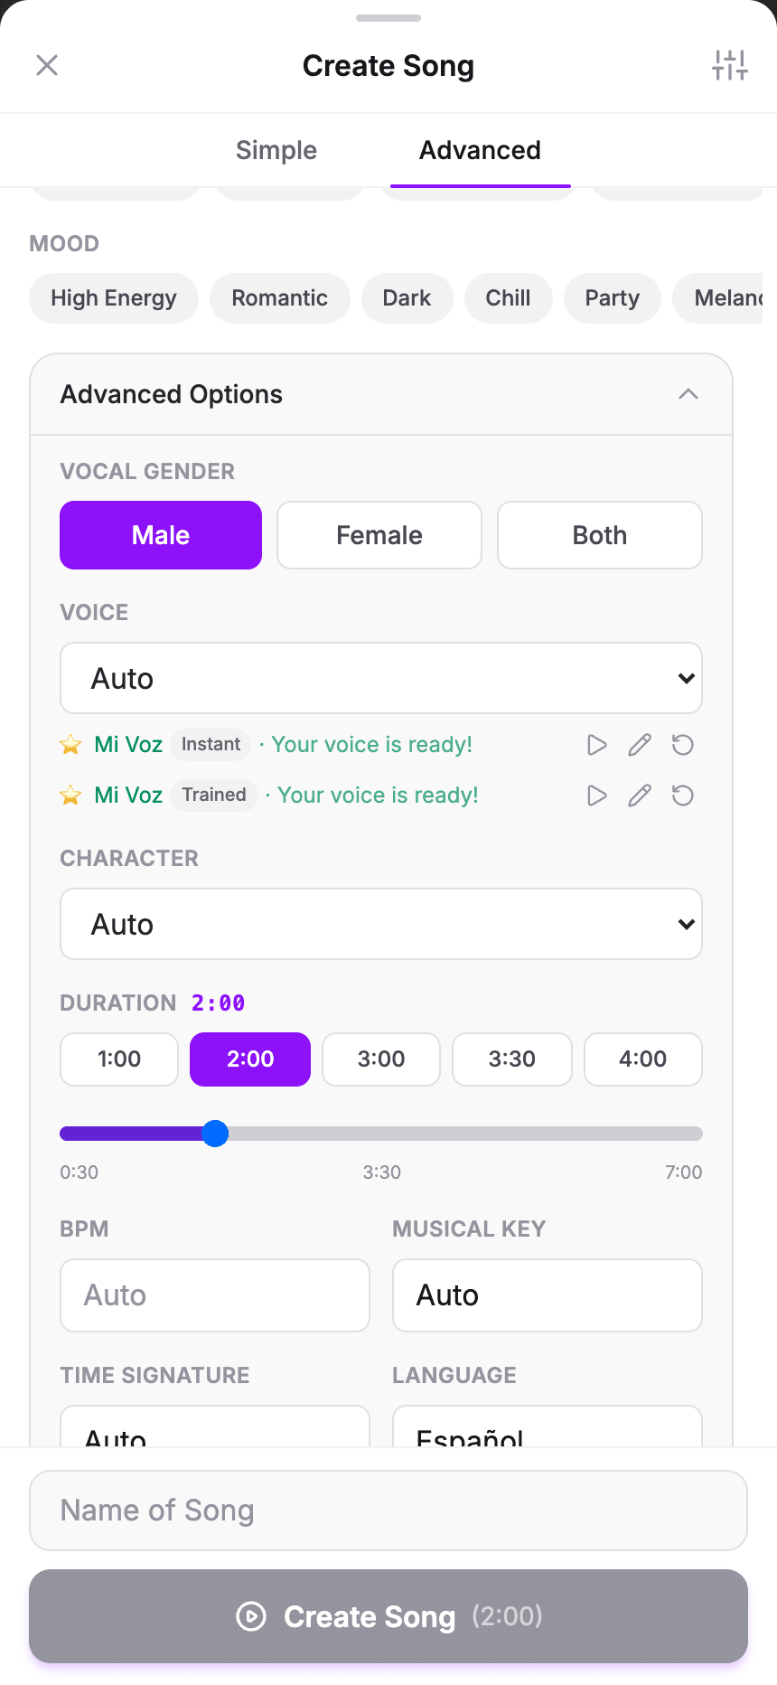Focus the Name of Song field

[388, 1511]
